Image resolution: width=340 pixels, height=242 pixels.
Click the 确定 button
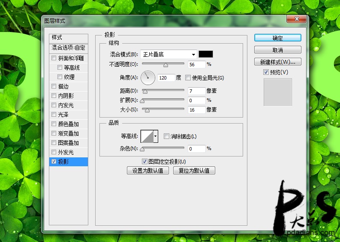(x=277, y=38)
